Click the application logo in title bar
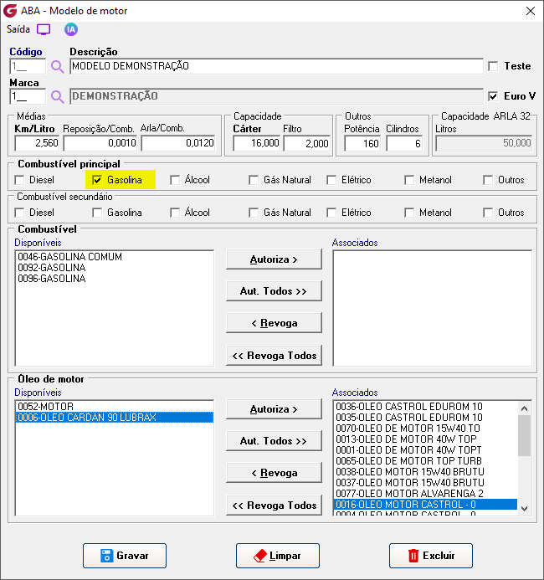Screen dimensions: 544x580 [x=10, y=11]
